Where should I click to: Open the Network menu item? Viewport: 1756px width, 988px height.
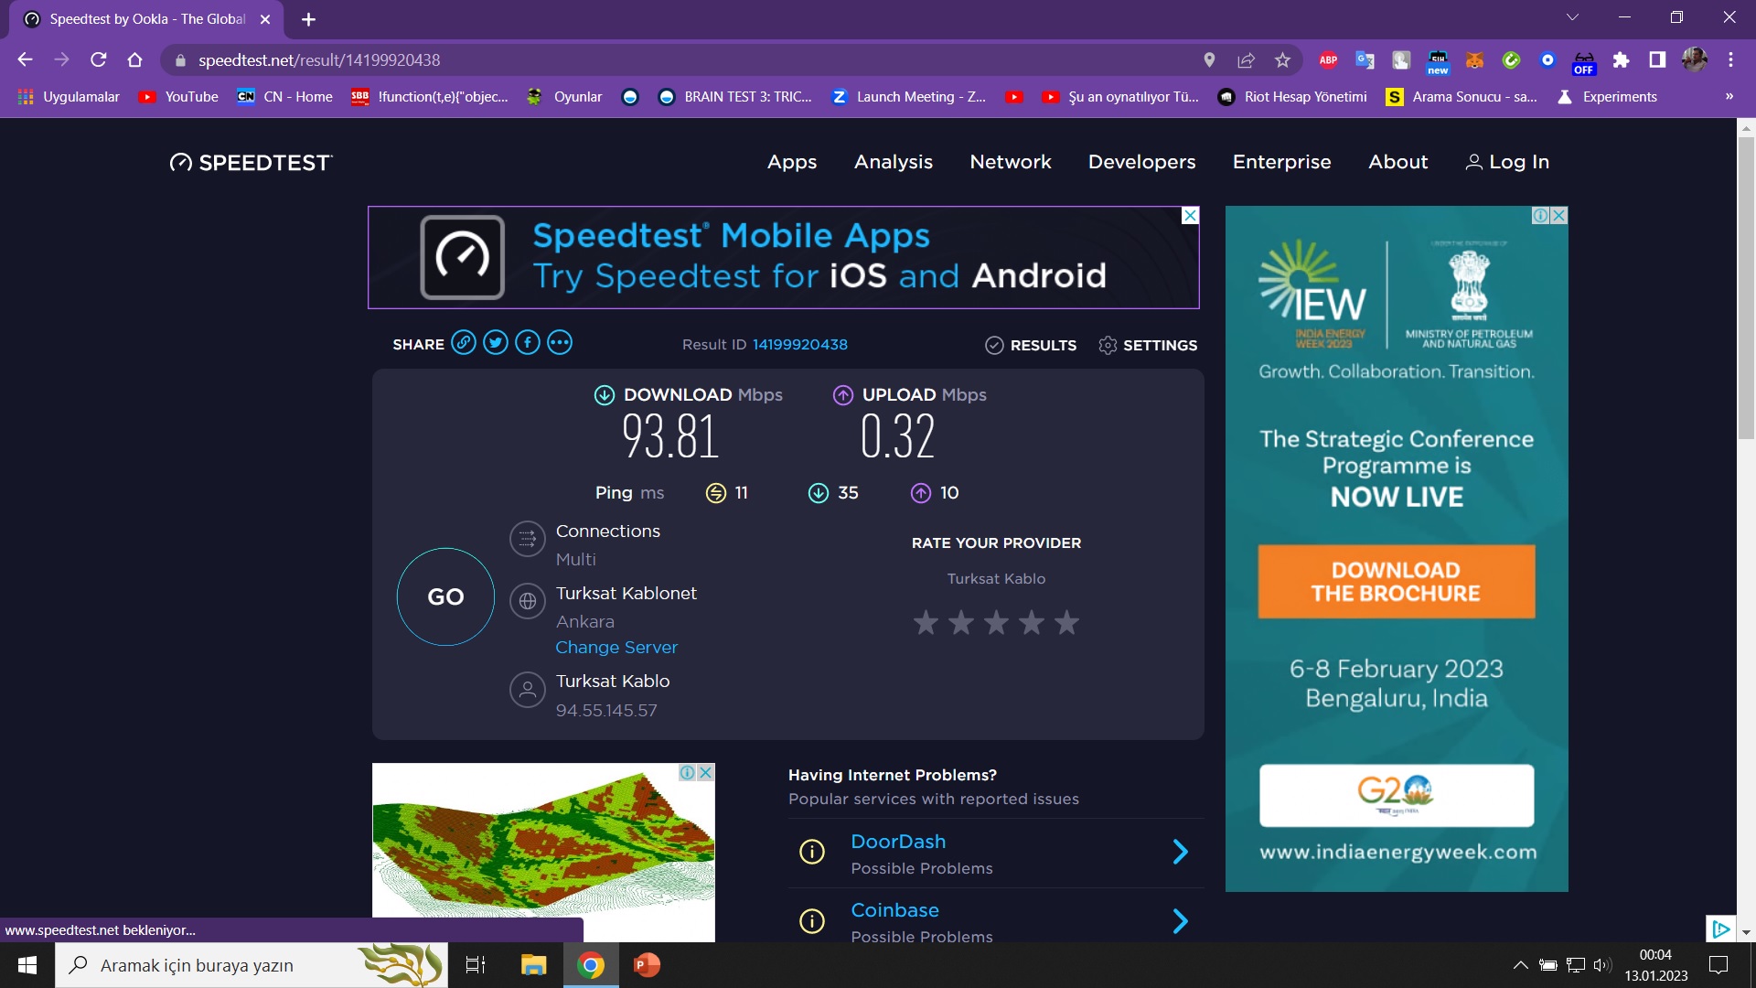(1011, 162)
